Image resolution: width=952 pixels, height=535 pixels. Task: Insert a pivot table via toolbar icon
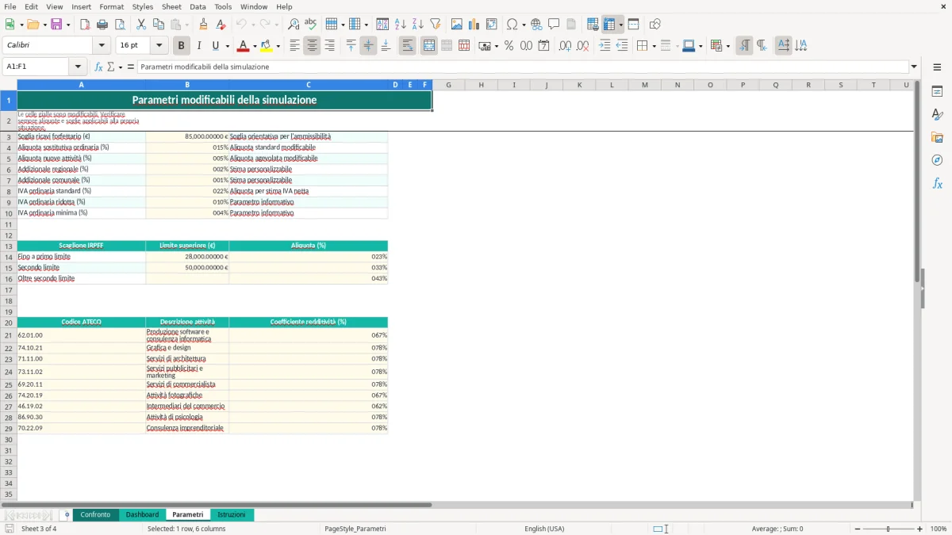492,25
